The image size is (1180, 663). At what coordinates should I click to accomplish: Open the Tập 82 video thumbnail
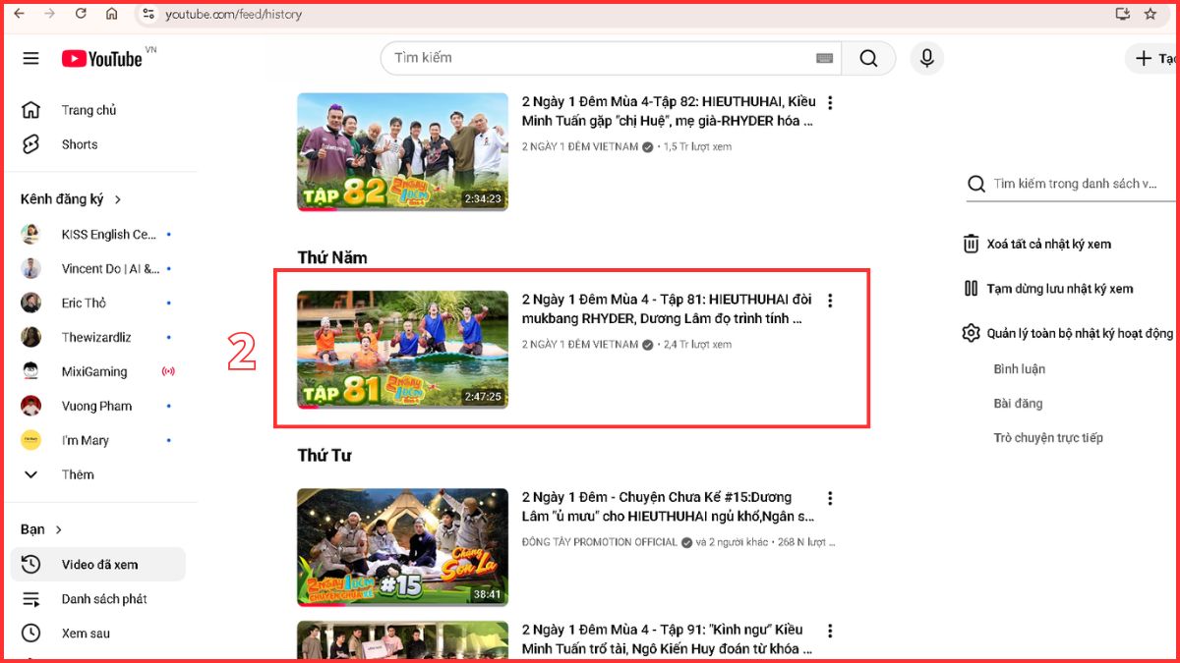(x=401, y=151)
